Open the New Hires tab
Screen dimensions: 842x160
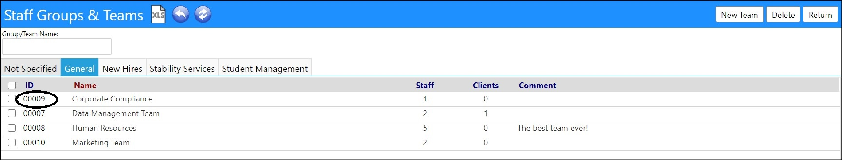122,68
